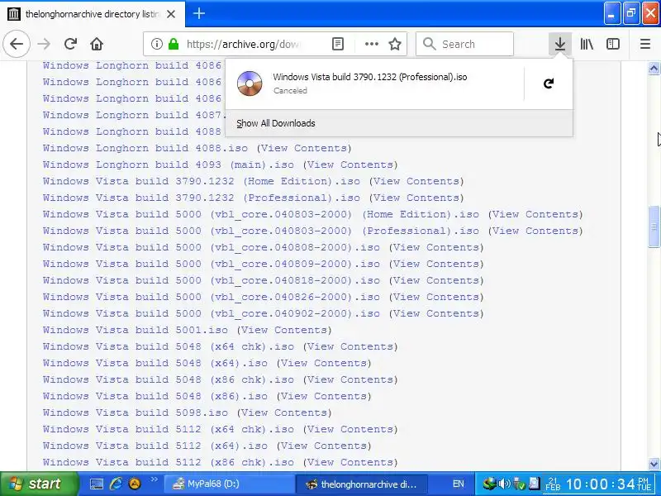View Contents of Vista build 5112 (x64).iso

[324, 446]
